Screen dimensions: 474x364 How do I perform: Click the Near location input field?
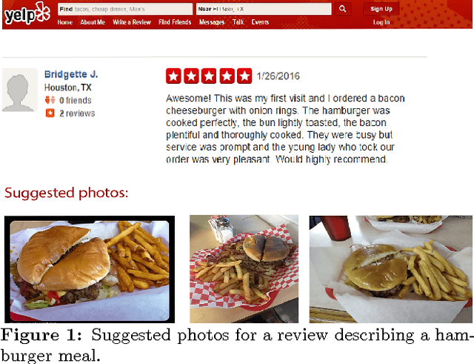click(x=264, y=9)
